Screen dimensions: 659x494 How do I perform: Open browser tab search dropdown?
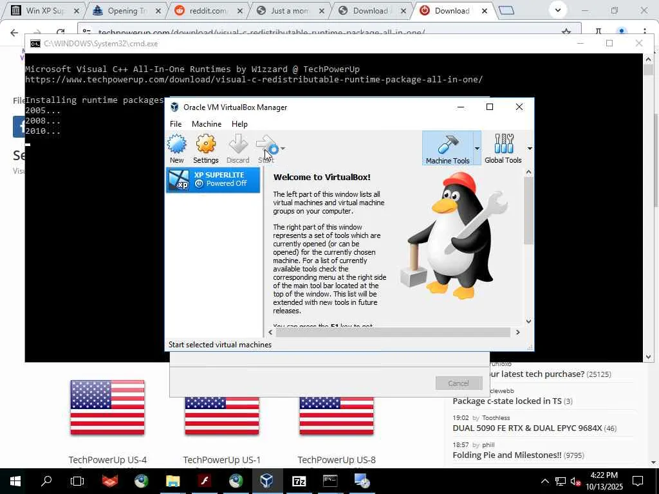coord(558,10)
